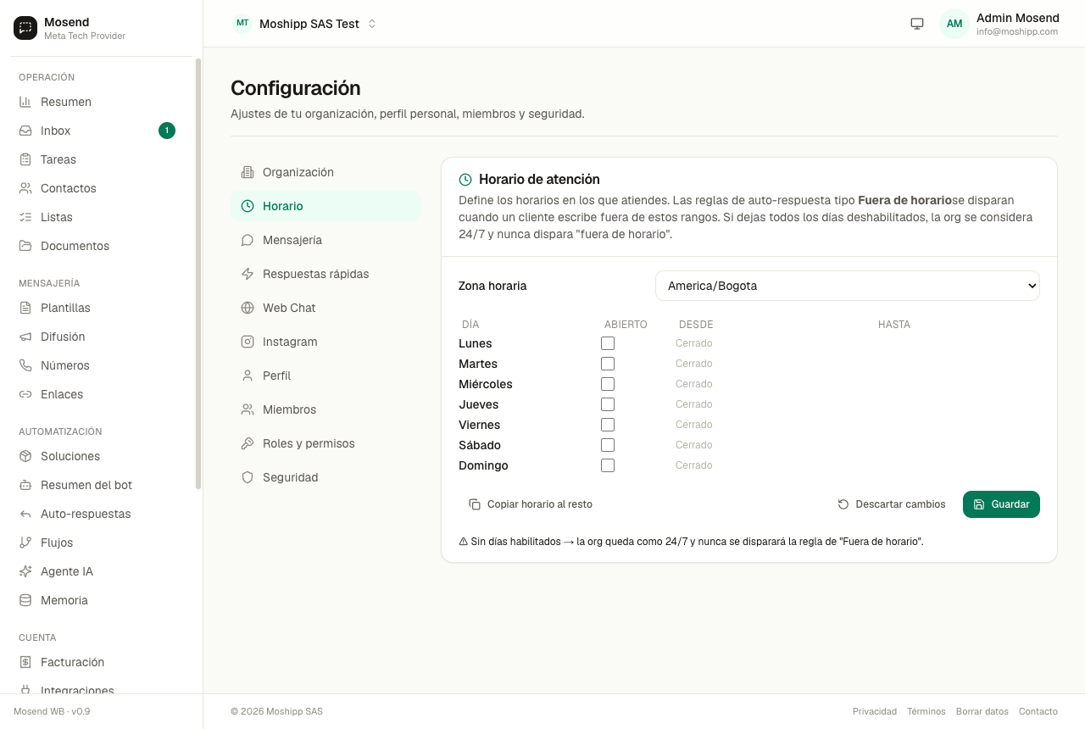
Task: Click the Memoria database icon
Action: pyautogui.click(x=25, y=600)
